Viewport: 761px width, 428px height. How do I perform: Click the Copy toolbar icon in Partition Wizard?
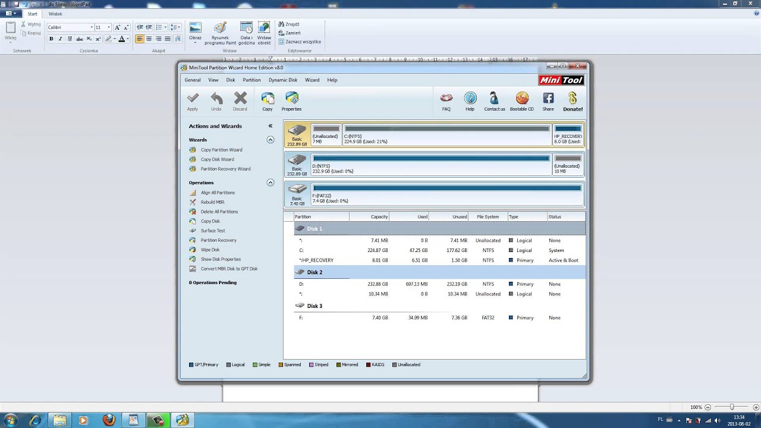(268, 101)
